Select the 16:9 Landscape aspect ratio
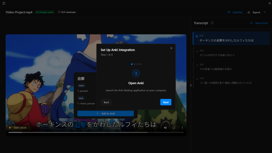272x153 pixels. point(67,12)
